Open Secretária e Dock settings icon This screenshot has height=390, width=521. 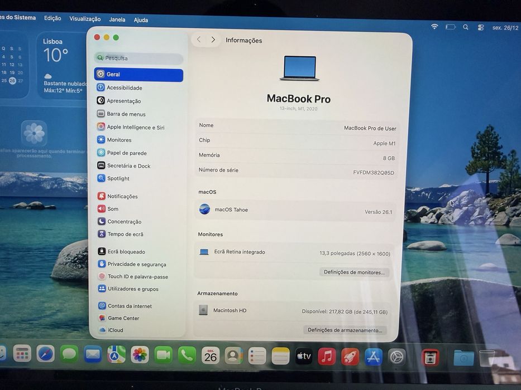tap(101, 165)
